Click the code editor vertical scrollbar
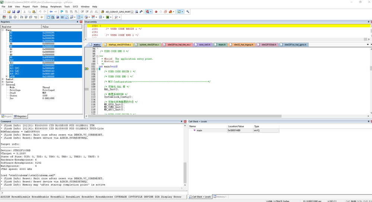372x202 pixels. coord(371,81)
